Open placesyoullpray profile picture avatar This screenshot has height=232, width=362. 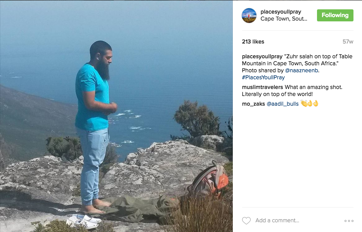click(x=249, y=16)
